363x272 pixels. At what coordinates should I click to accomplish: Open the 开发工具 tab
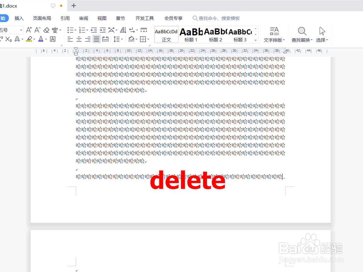click(x=145, y=18)
